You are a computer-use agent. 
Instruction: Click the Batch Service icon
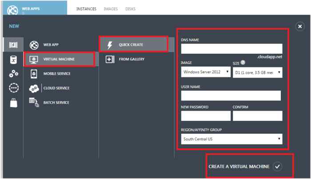pyautogui.click(x=34, y=102)
